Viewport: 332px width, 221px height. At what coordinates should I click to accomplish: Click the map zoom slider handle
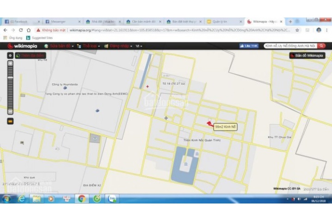coord(10,78)
